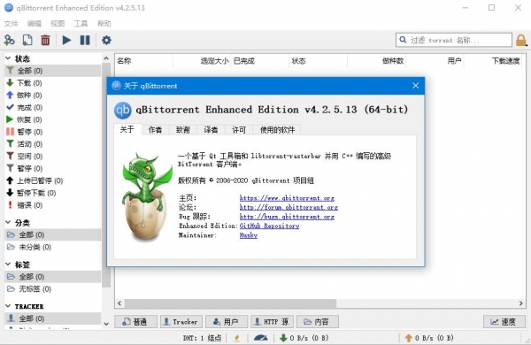The height and width of the screenshot is (345, 531).
Task: Open the Husky maintainer link
Action: click(x=249, y=235)
